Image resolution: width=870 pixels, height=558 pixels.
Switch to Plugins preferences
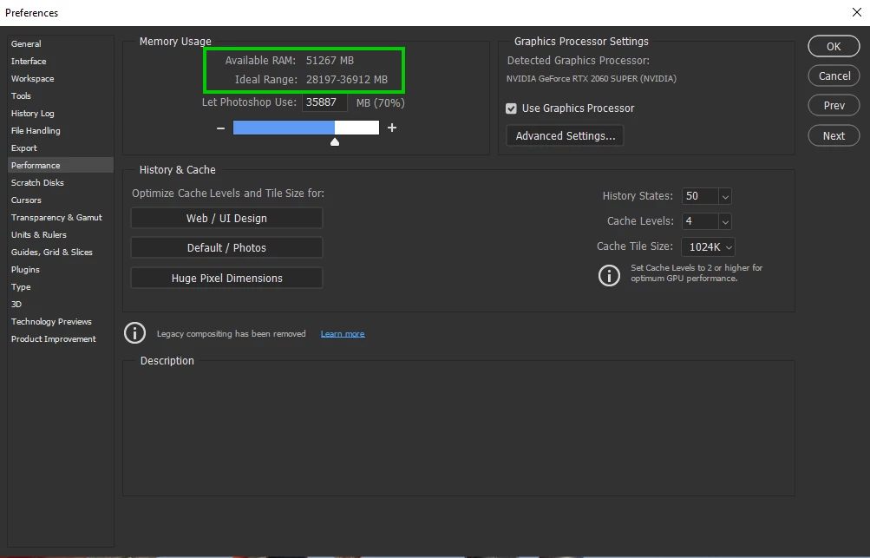coord(25,269)
